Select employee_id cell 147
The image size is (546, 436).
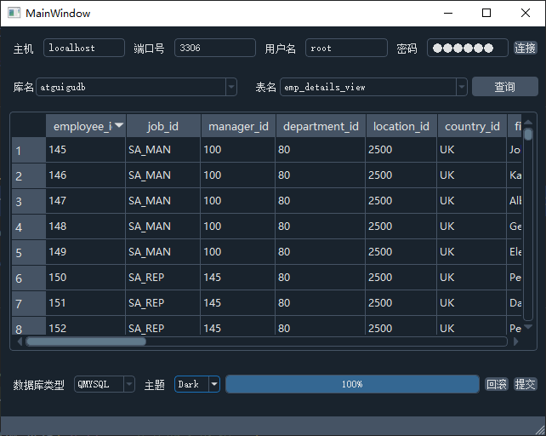pyautogui.click(x=86, y=201)
